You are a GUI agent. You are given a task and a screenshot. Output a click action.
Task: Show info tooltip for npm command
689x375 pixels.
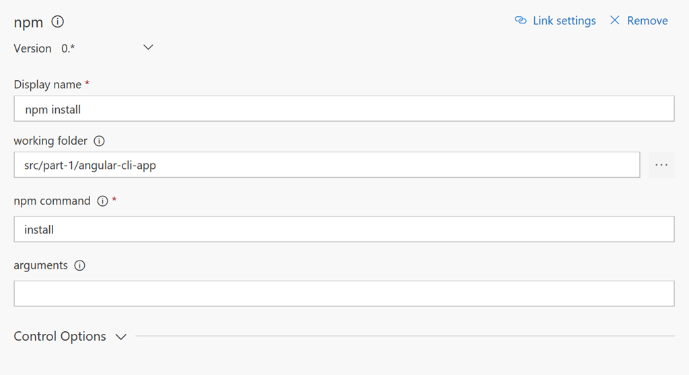pos(102,201)
